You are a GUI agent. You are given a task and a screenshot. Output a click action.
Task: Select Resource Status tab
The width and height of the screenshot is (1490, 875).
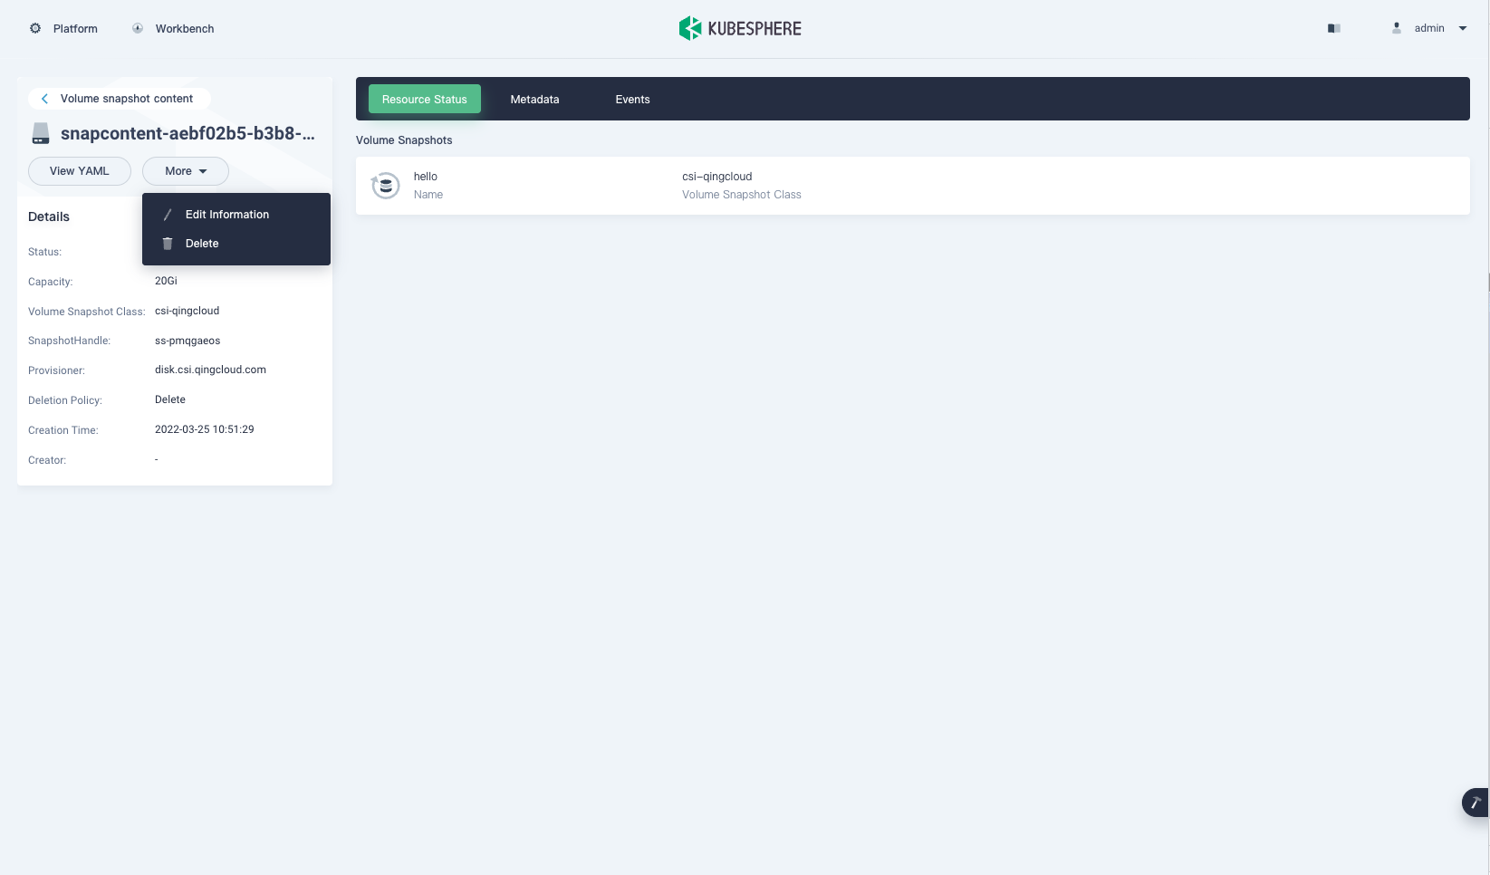[x=424, y=99]
